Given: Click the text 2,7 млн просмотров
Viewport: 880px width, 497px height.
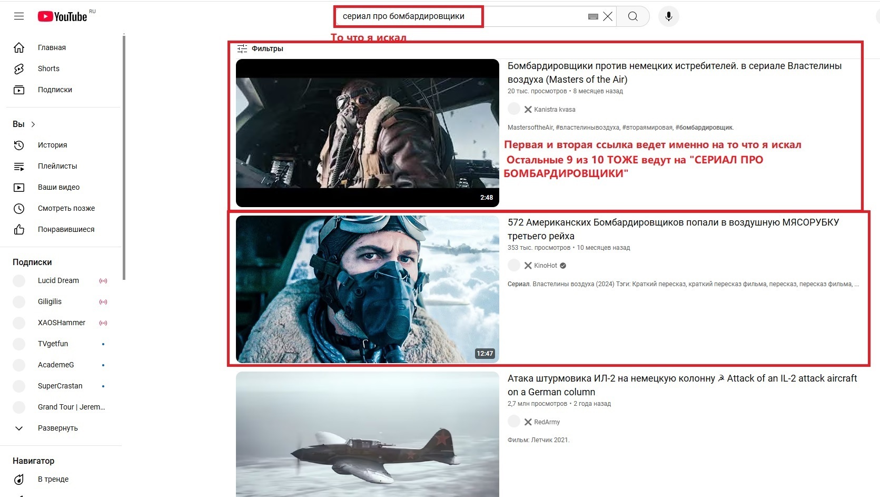Looking at the screenshot, I should tap(537, 404).
